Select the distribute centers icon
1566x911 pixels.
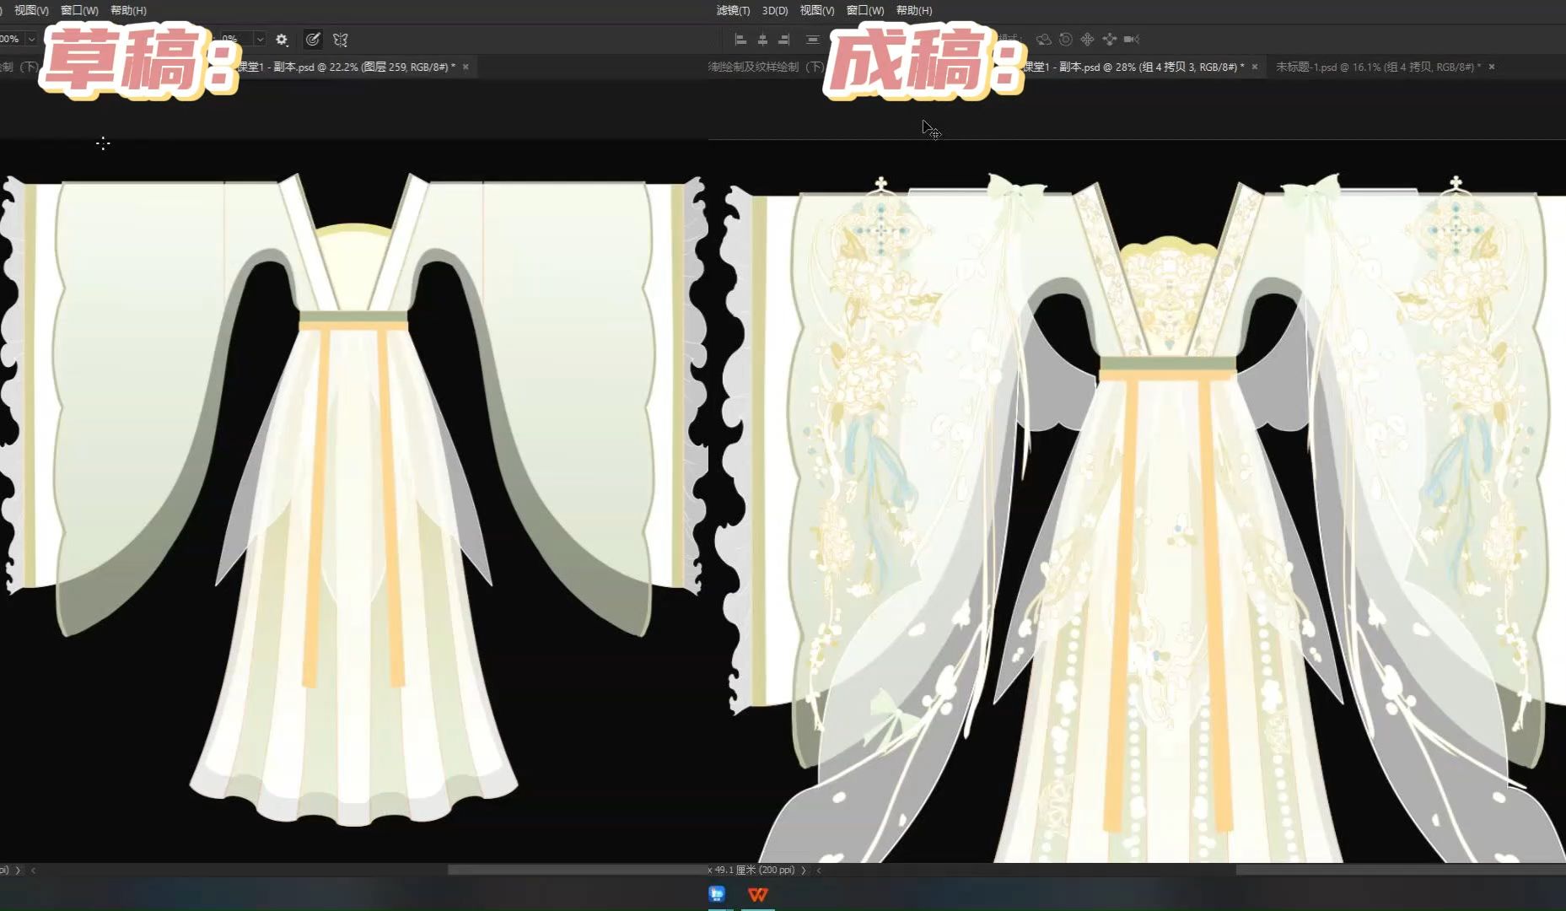click(812, 39)
